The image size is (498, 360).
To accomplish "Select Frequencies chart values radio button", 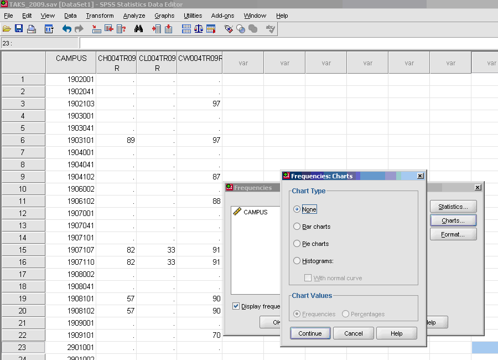I will pos(297,314).
